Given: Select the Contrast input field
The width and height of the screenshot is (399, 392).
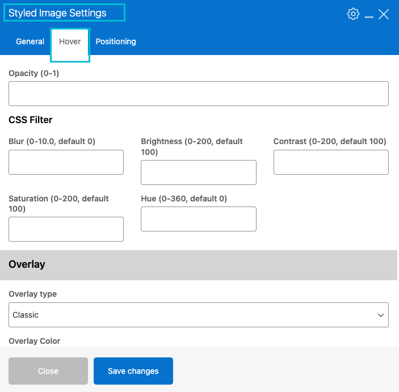Looking at the screenshot, I should tap(331, 162).
